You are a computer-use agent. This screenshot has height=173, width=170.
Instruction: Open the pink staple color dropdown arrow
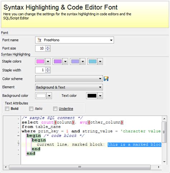tap(48, 62)
